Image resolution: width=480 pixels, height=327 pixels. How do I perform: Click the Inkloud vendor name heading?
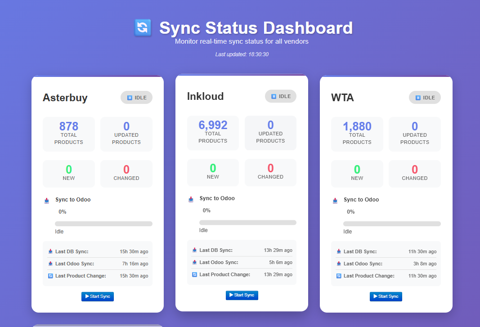point(206,96)
